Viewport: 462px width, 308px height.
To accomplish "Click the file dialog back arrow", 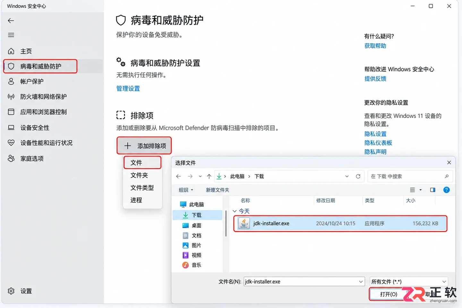I will [178, 176].
